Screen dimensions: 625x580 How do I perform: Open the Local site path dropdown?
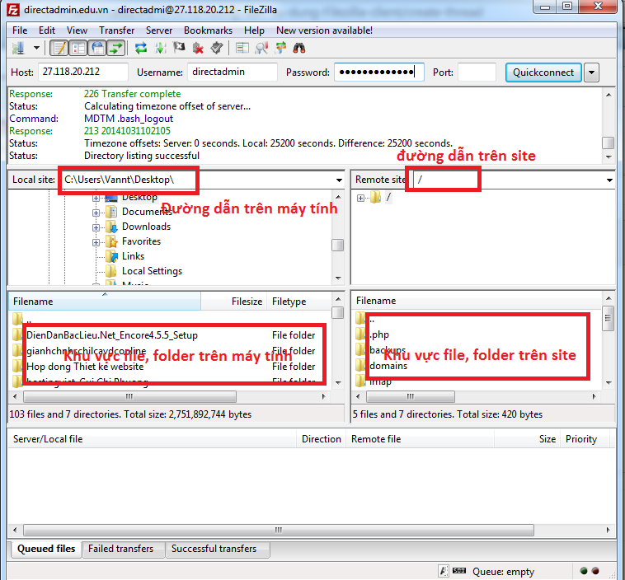click(x=339, y=180)
